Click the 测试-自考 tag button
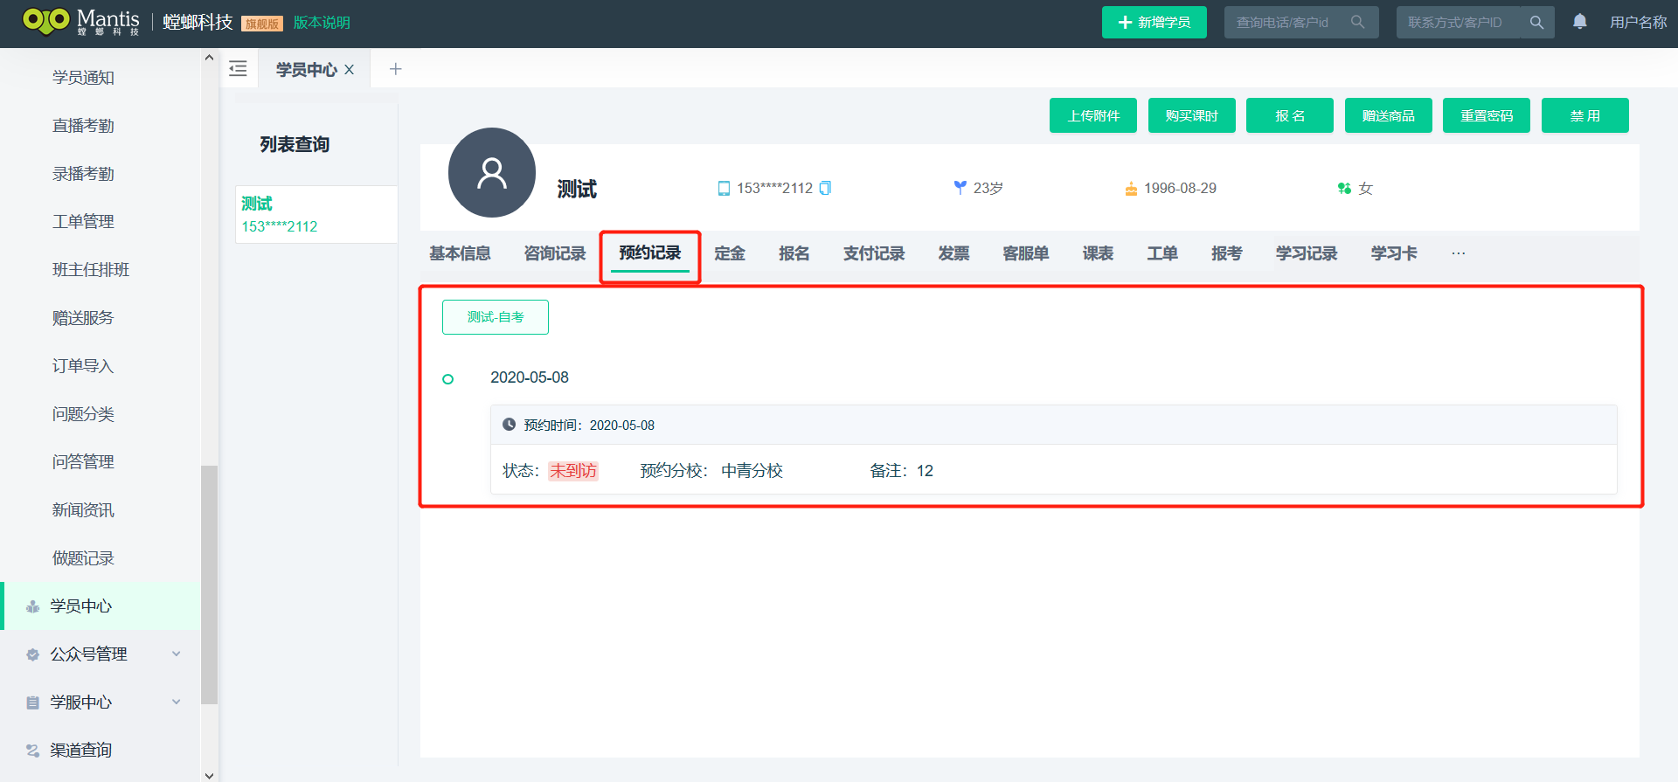Viewport: 1678px width, 782px height. click(496, 317)
